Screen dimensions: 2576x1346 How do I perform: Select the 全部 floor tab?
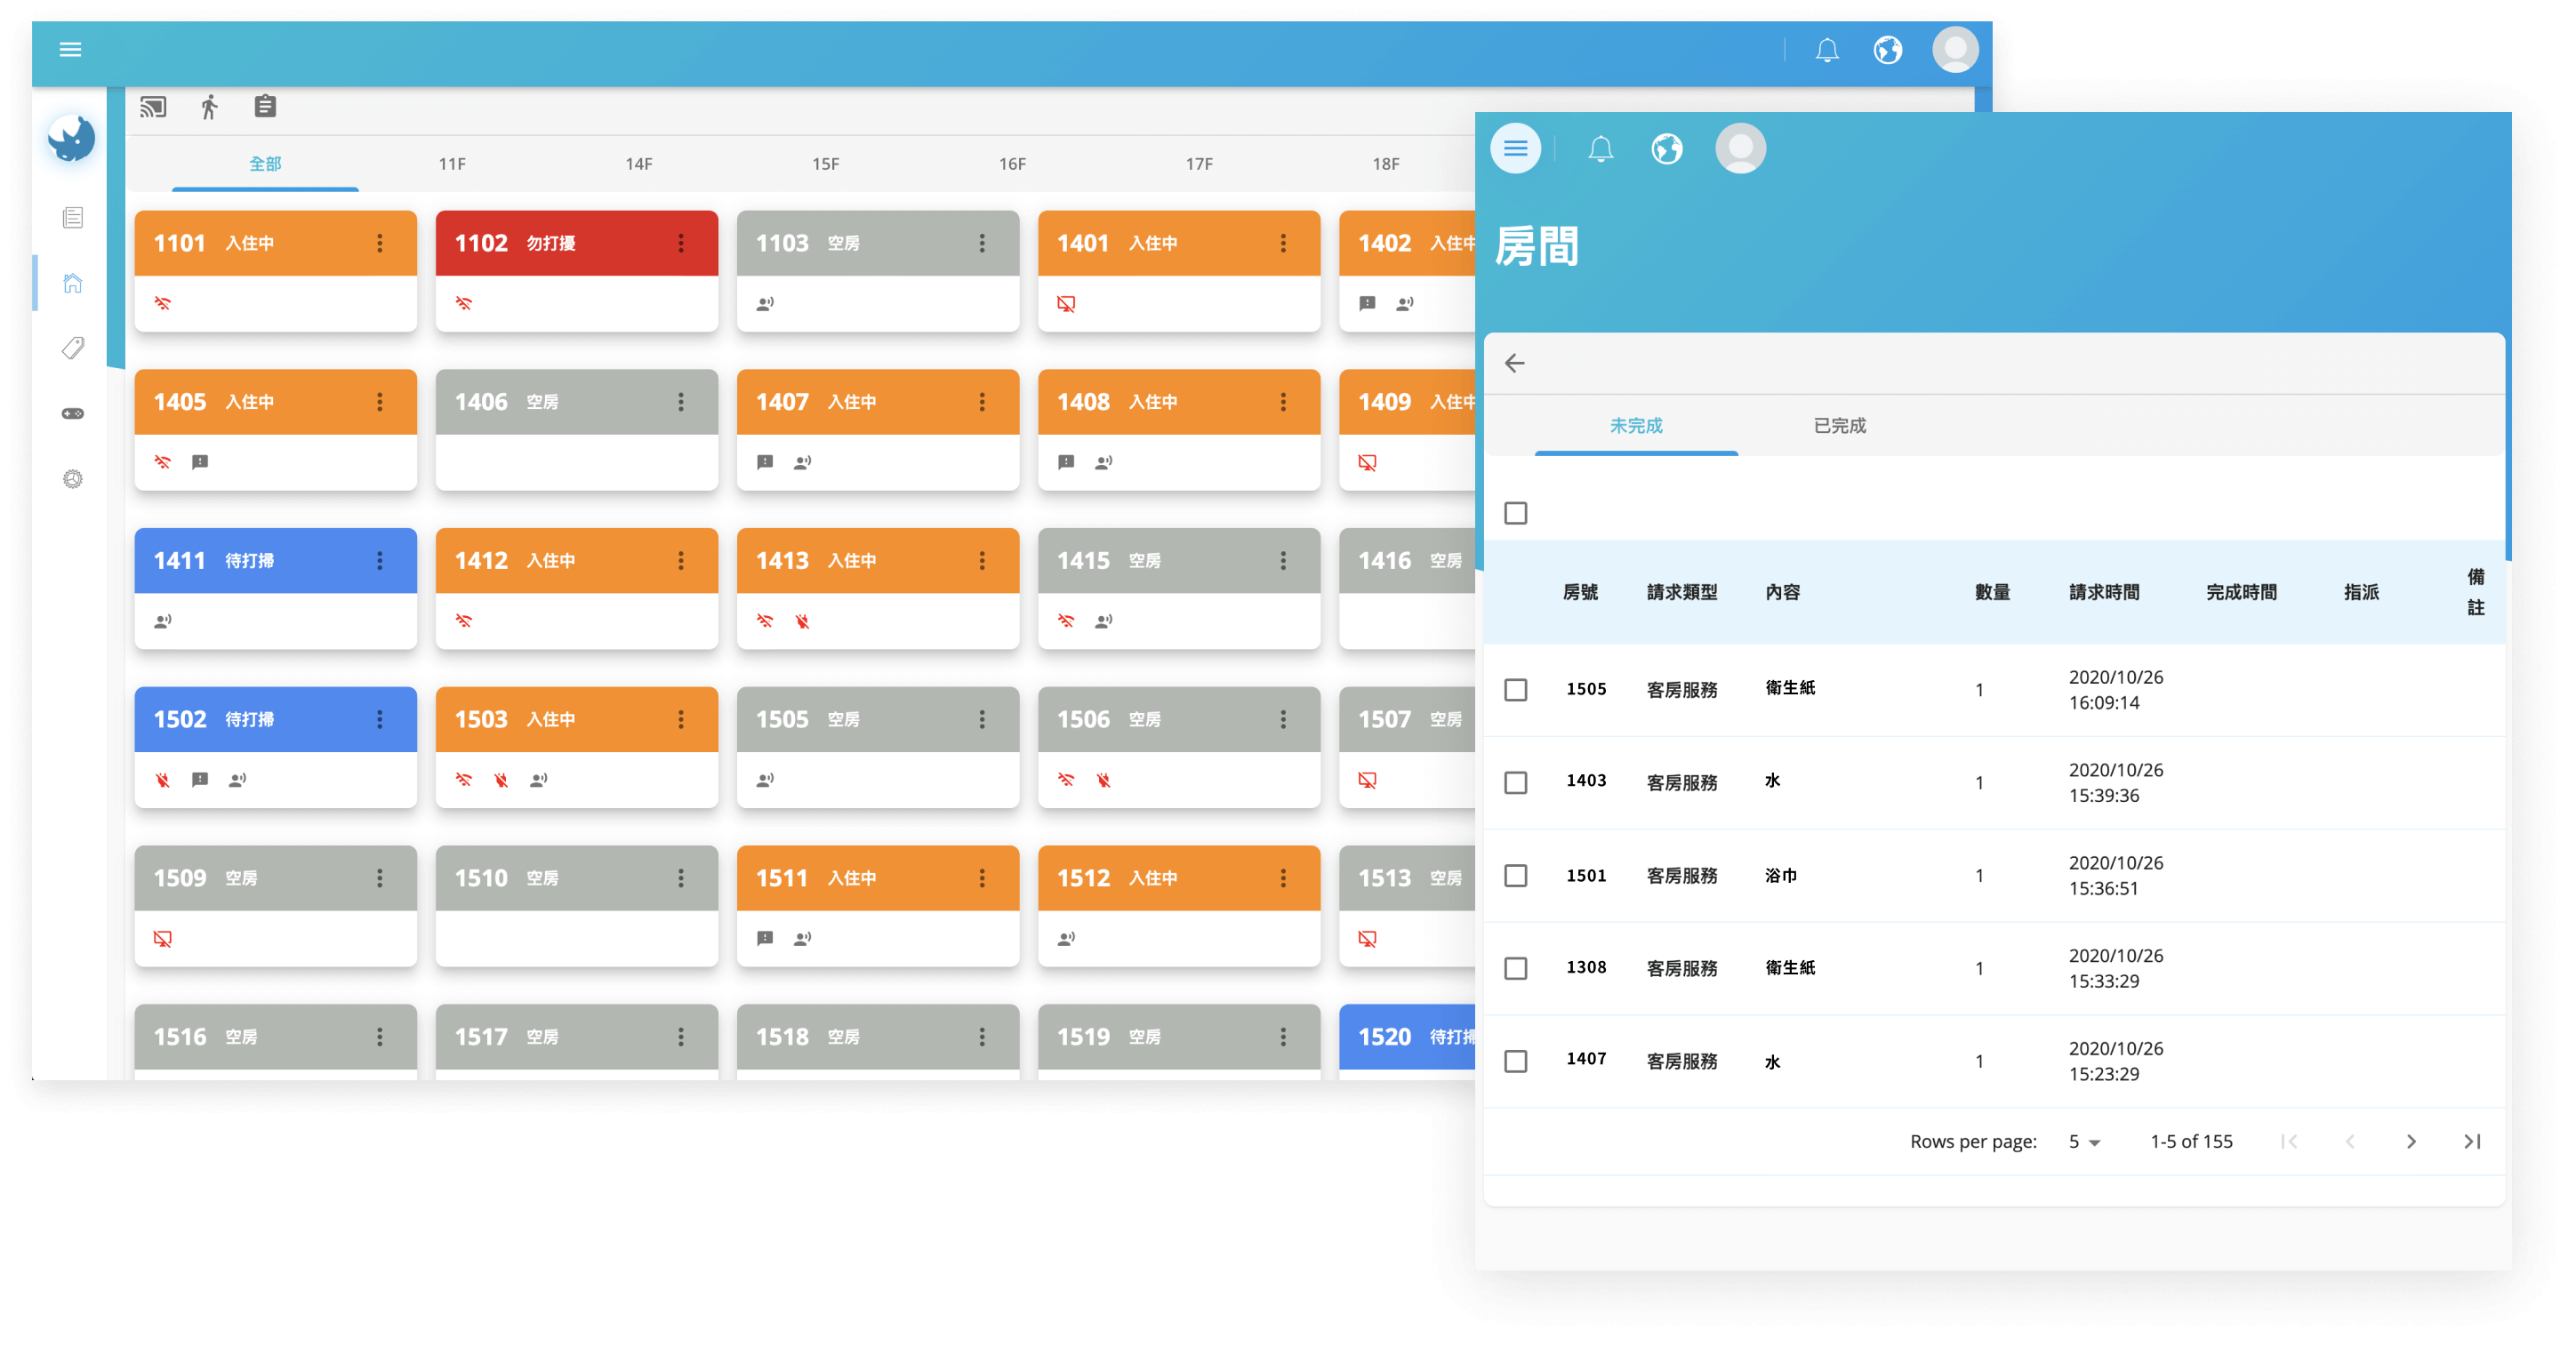tap(265, 163)
